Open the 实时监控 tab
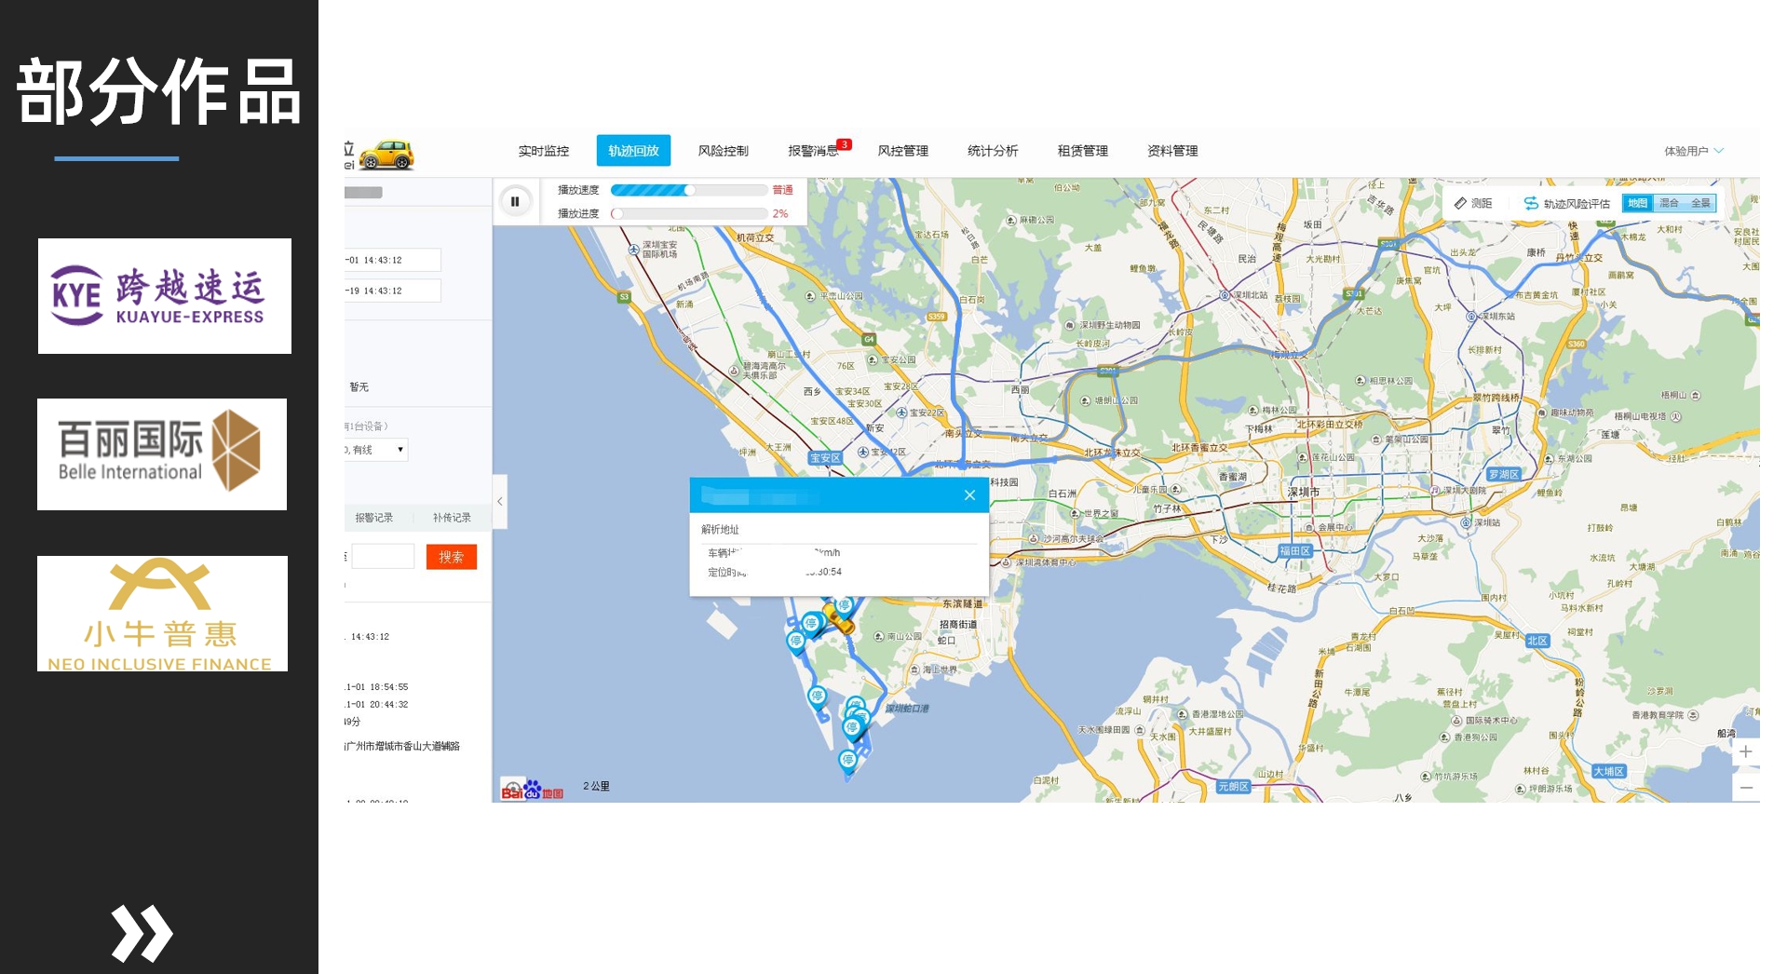The image size is (1787, 974). tap(543, 151)
